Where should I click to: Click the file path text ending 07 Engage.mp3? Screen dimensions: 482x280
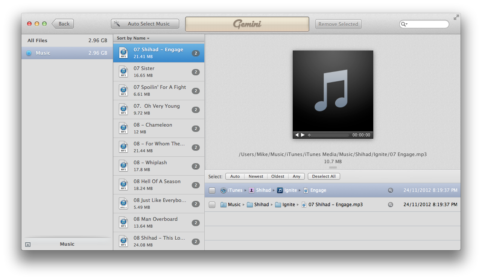333,154
